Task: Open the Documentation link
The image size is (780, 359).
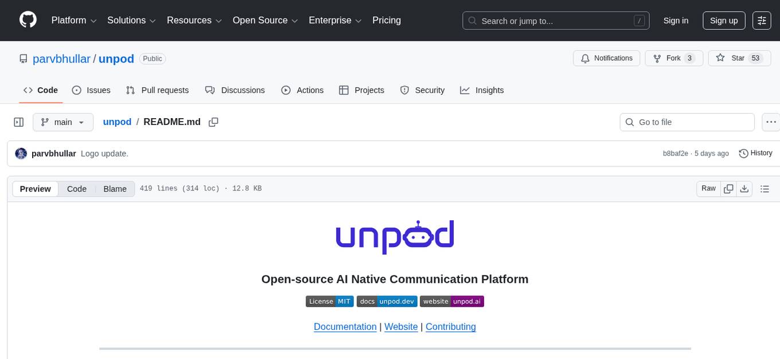Action: click(x=345, y=326)
